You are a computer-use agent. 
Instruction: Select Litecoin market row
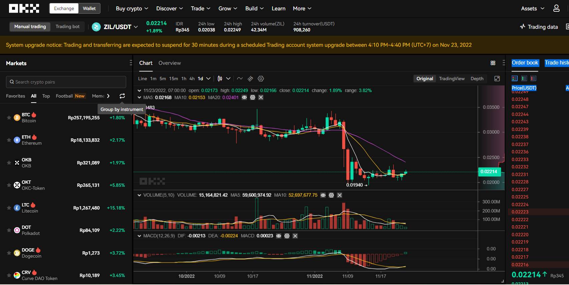(66, 208)
